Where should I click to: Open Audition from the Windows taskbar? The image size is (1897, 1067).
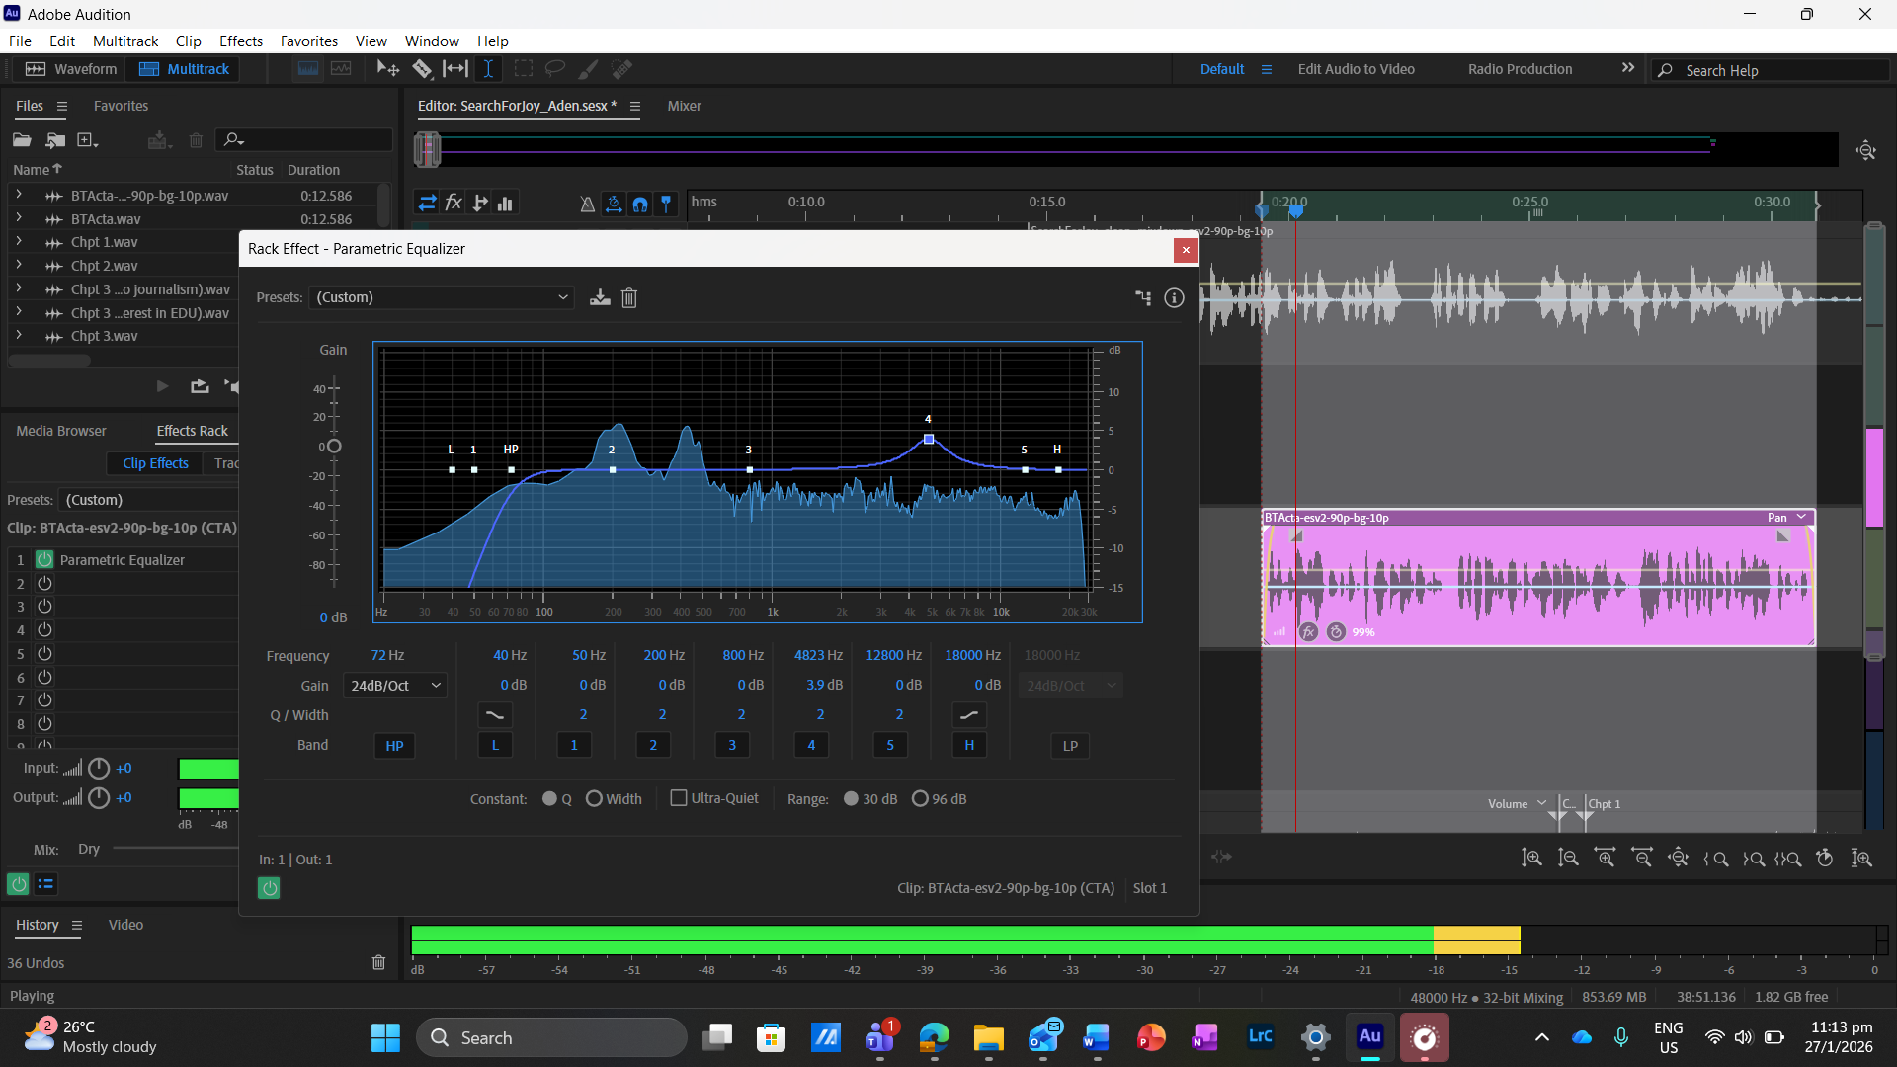click(1369, 1037)
